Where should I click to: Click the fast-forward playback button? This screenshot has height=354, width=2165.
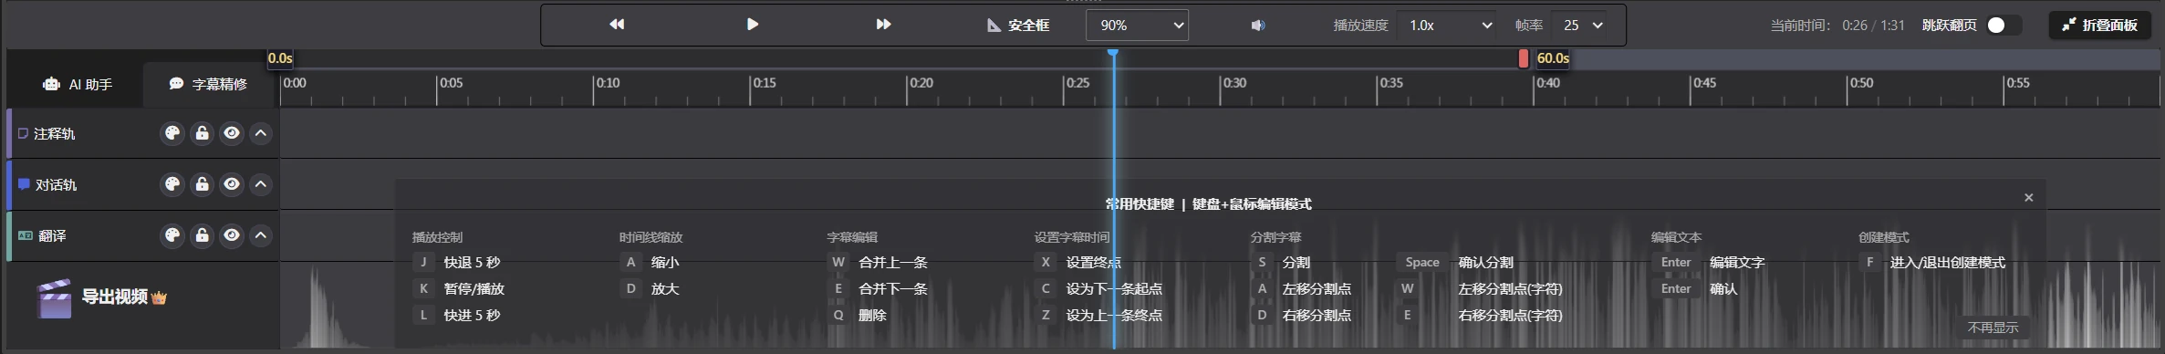point(883,25)
